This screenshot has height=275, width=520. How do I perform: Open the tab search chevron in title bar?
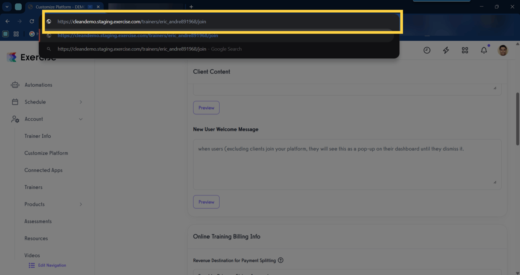tap(7, 7)
